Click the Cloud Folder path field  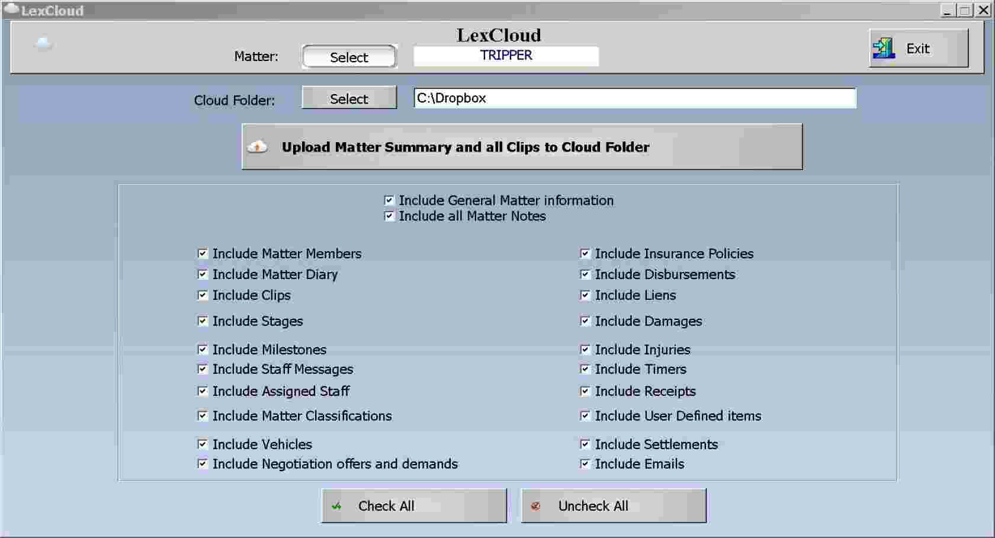(635, 98)
